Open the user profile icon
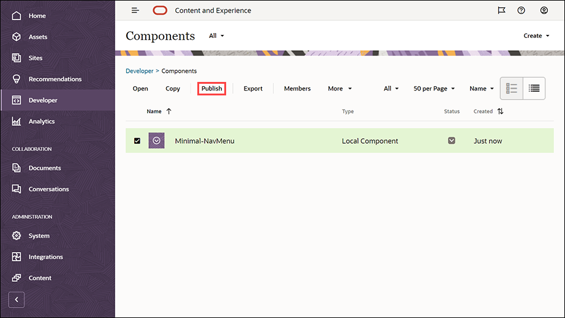Screen dimensions: 565x318 coord(544,10)
